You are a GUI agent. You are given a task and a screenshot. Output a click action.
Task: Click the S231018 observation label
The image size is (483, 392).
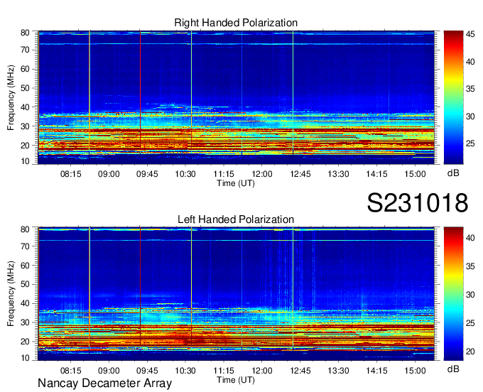click(x=418, y=202)
